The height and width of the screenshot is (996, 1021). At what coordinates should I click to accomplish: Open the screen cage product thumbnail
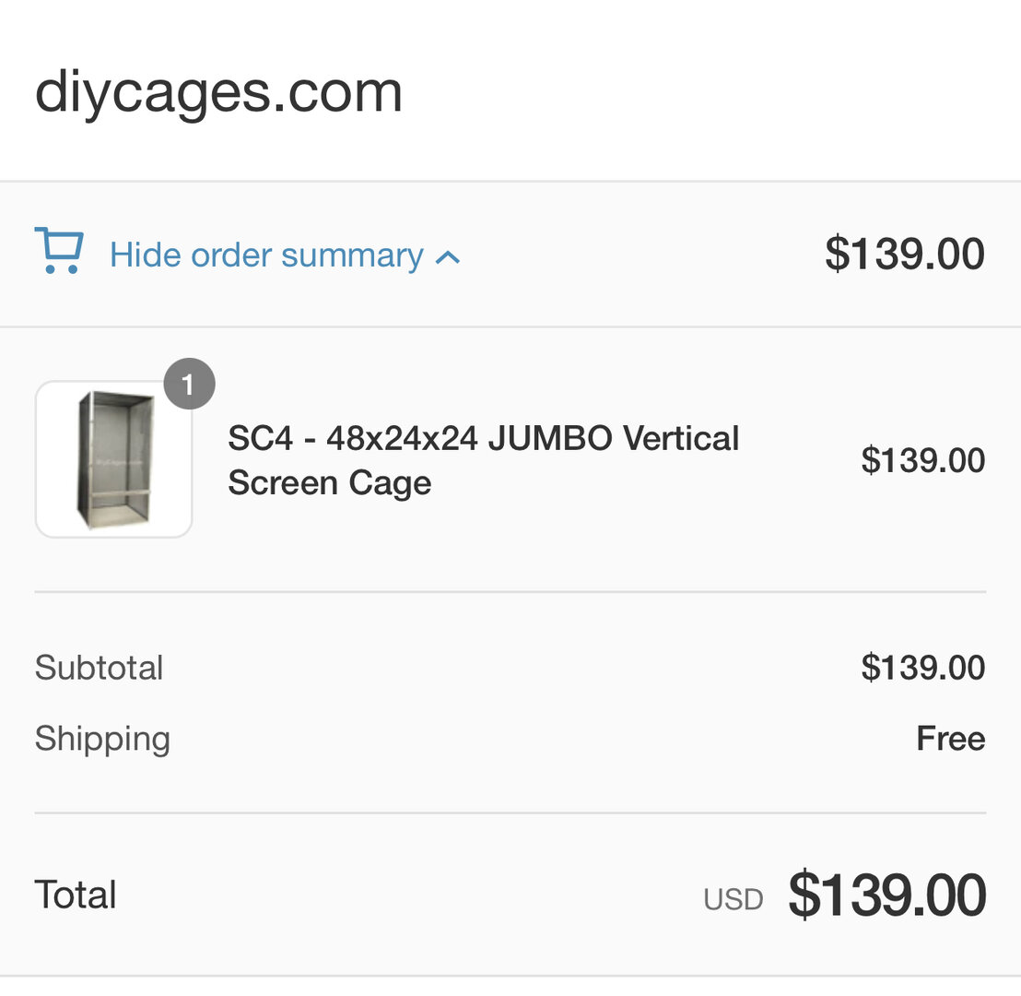pos(114,459)
